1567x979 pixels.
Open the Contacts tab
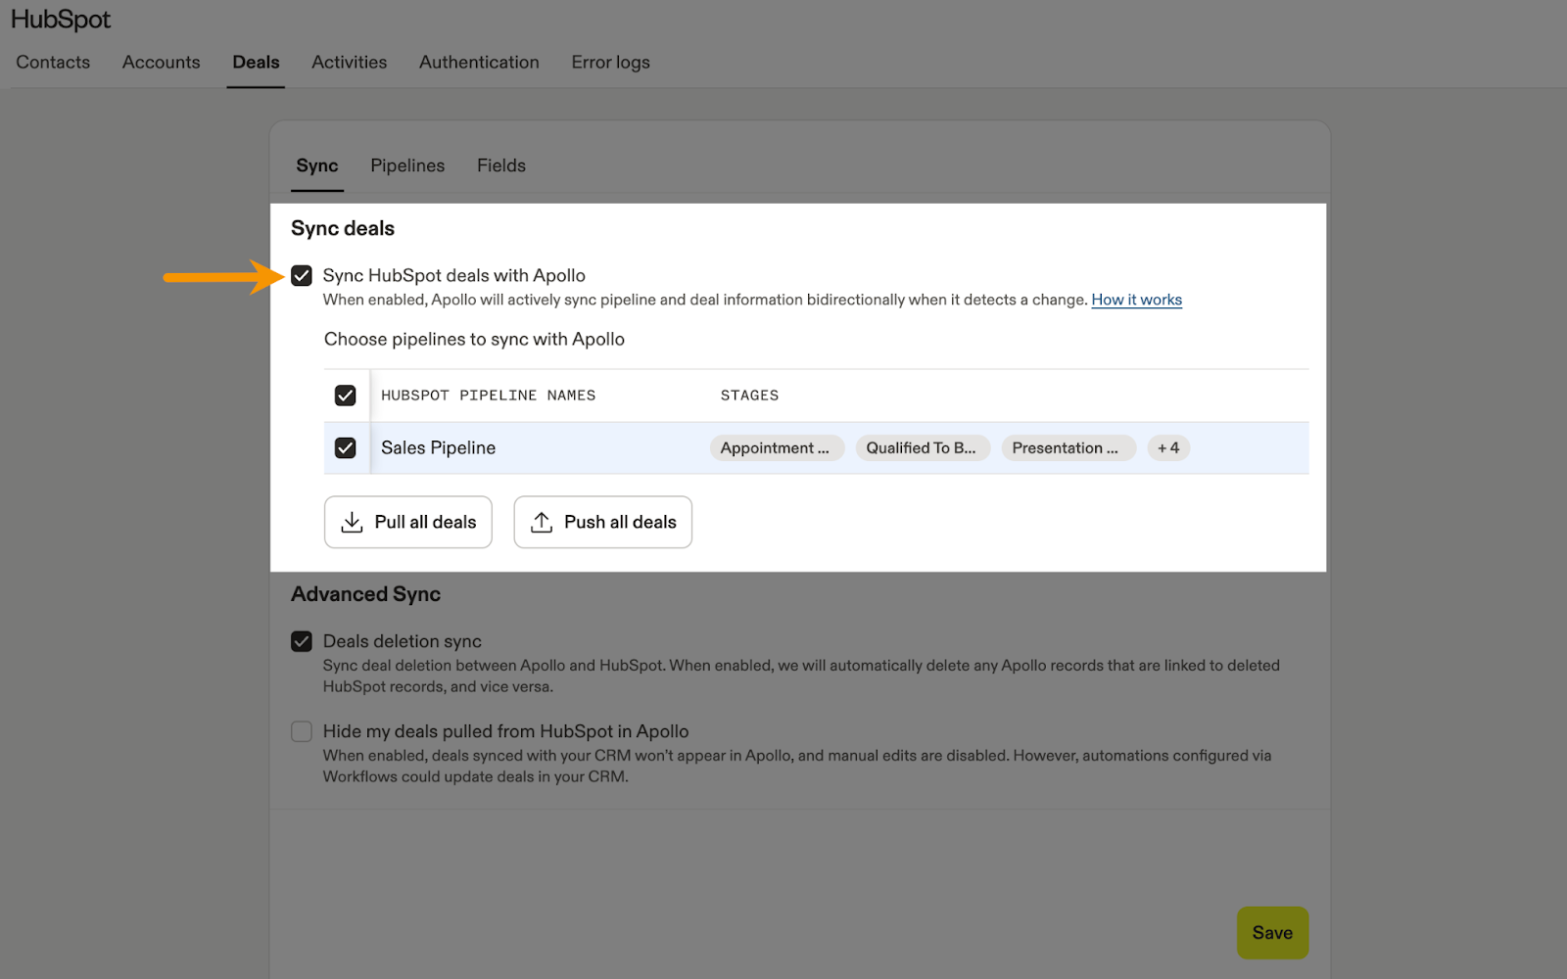[53, 63]
